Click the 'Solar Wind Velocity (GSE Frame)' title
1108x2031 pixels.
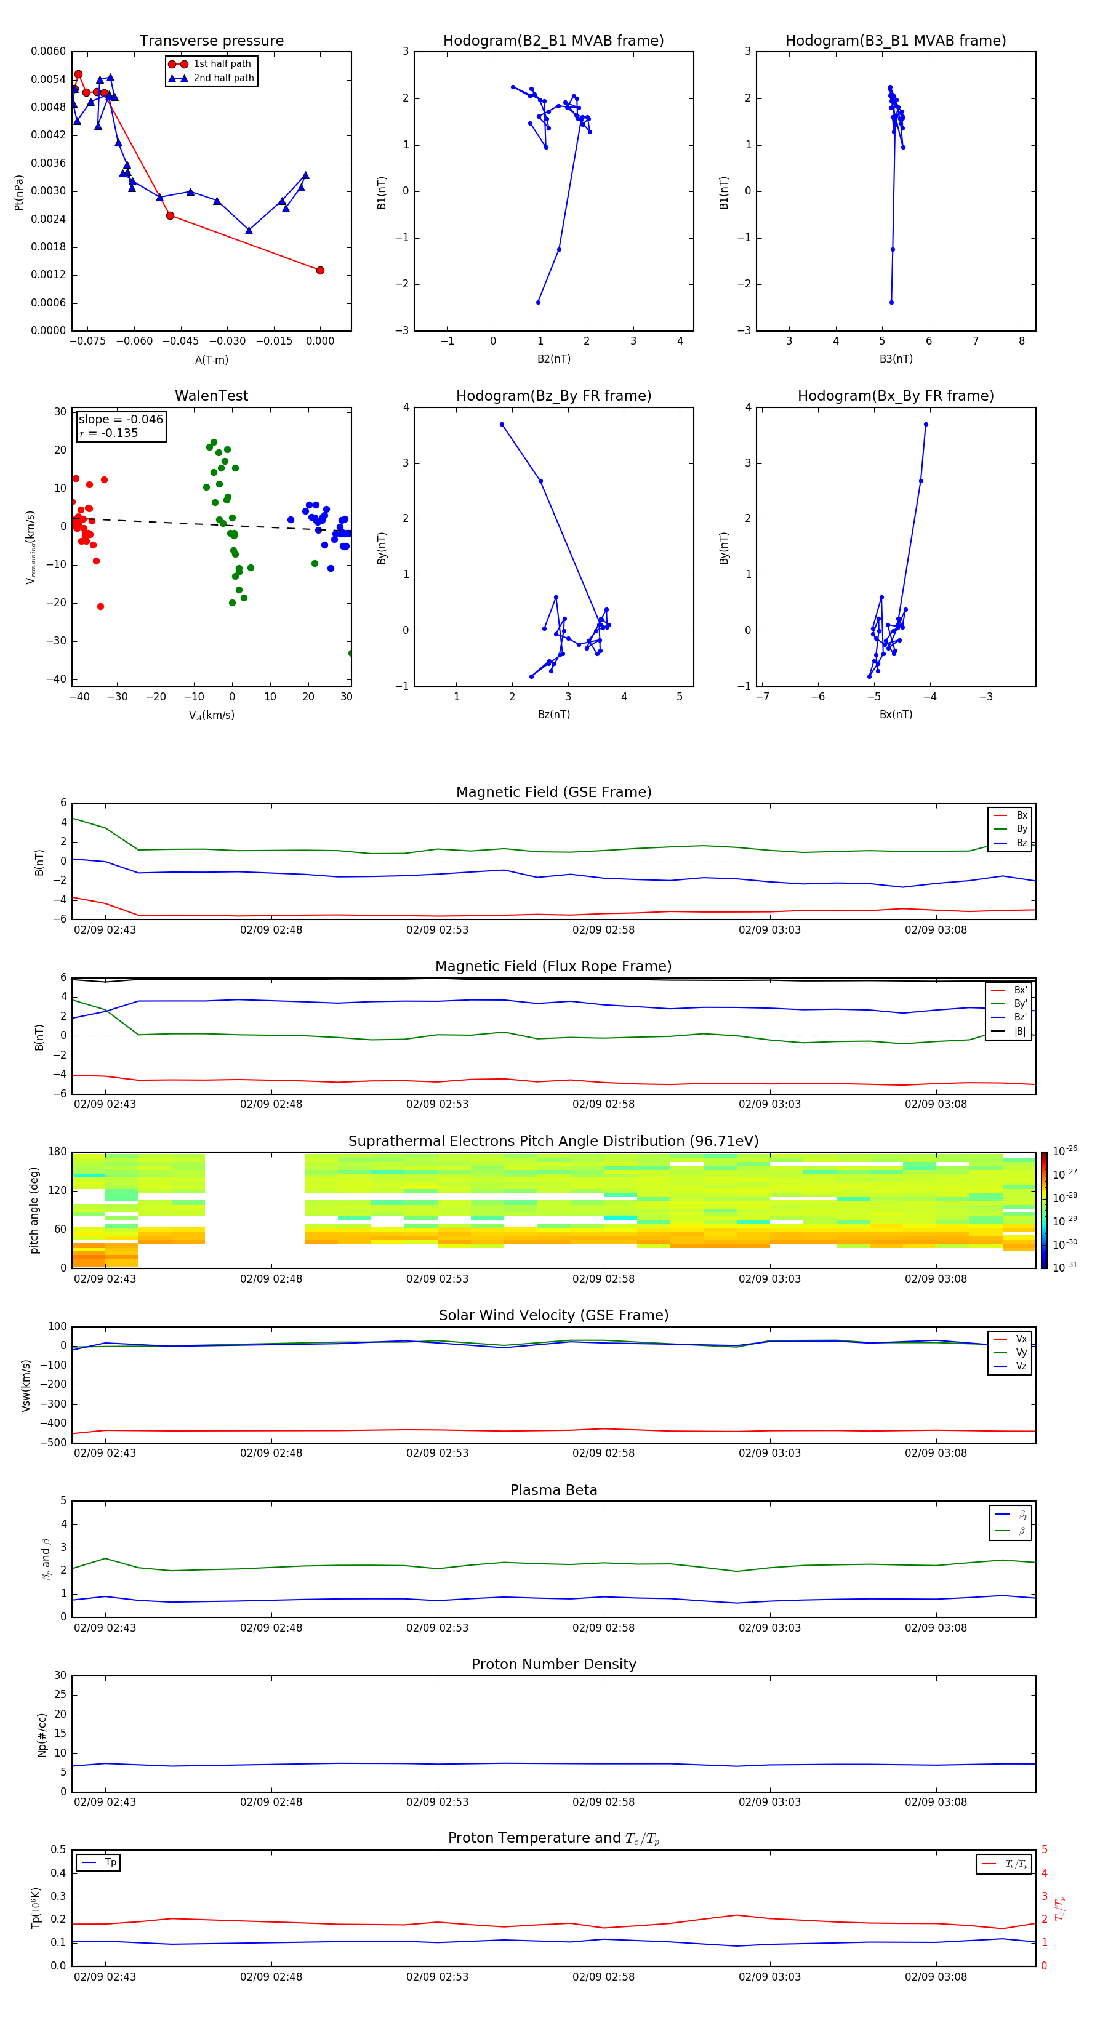pos(553,1316)
